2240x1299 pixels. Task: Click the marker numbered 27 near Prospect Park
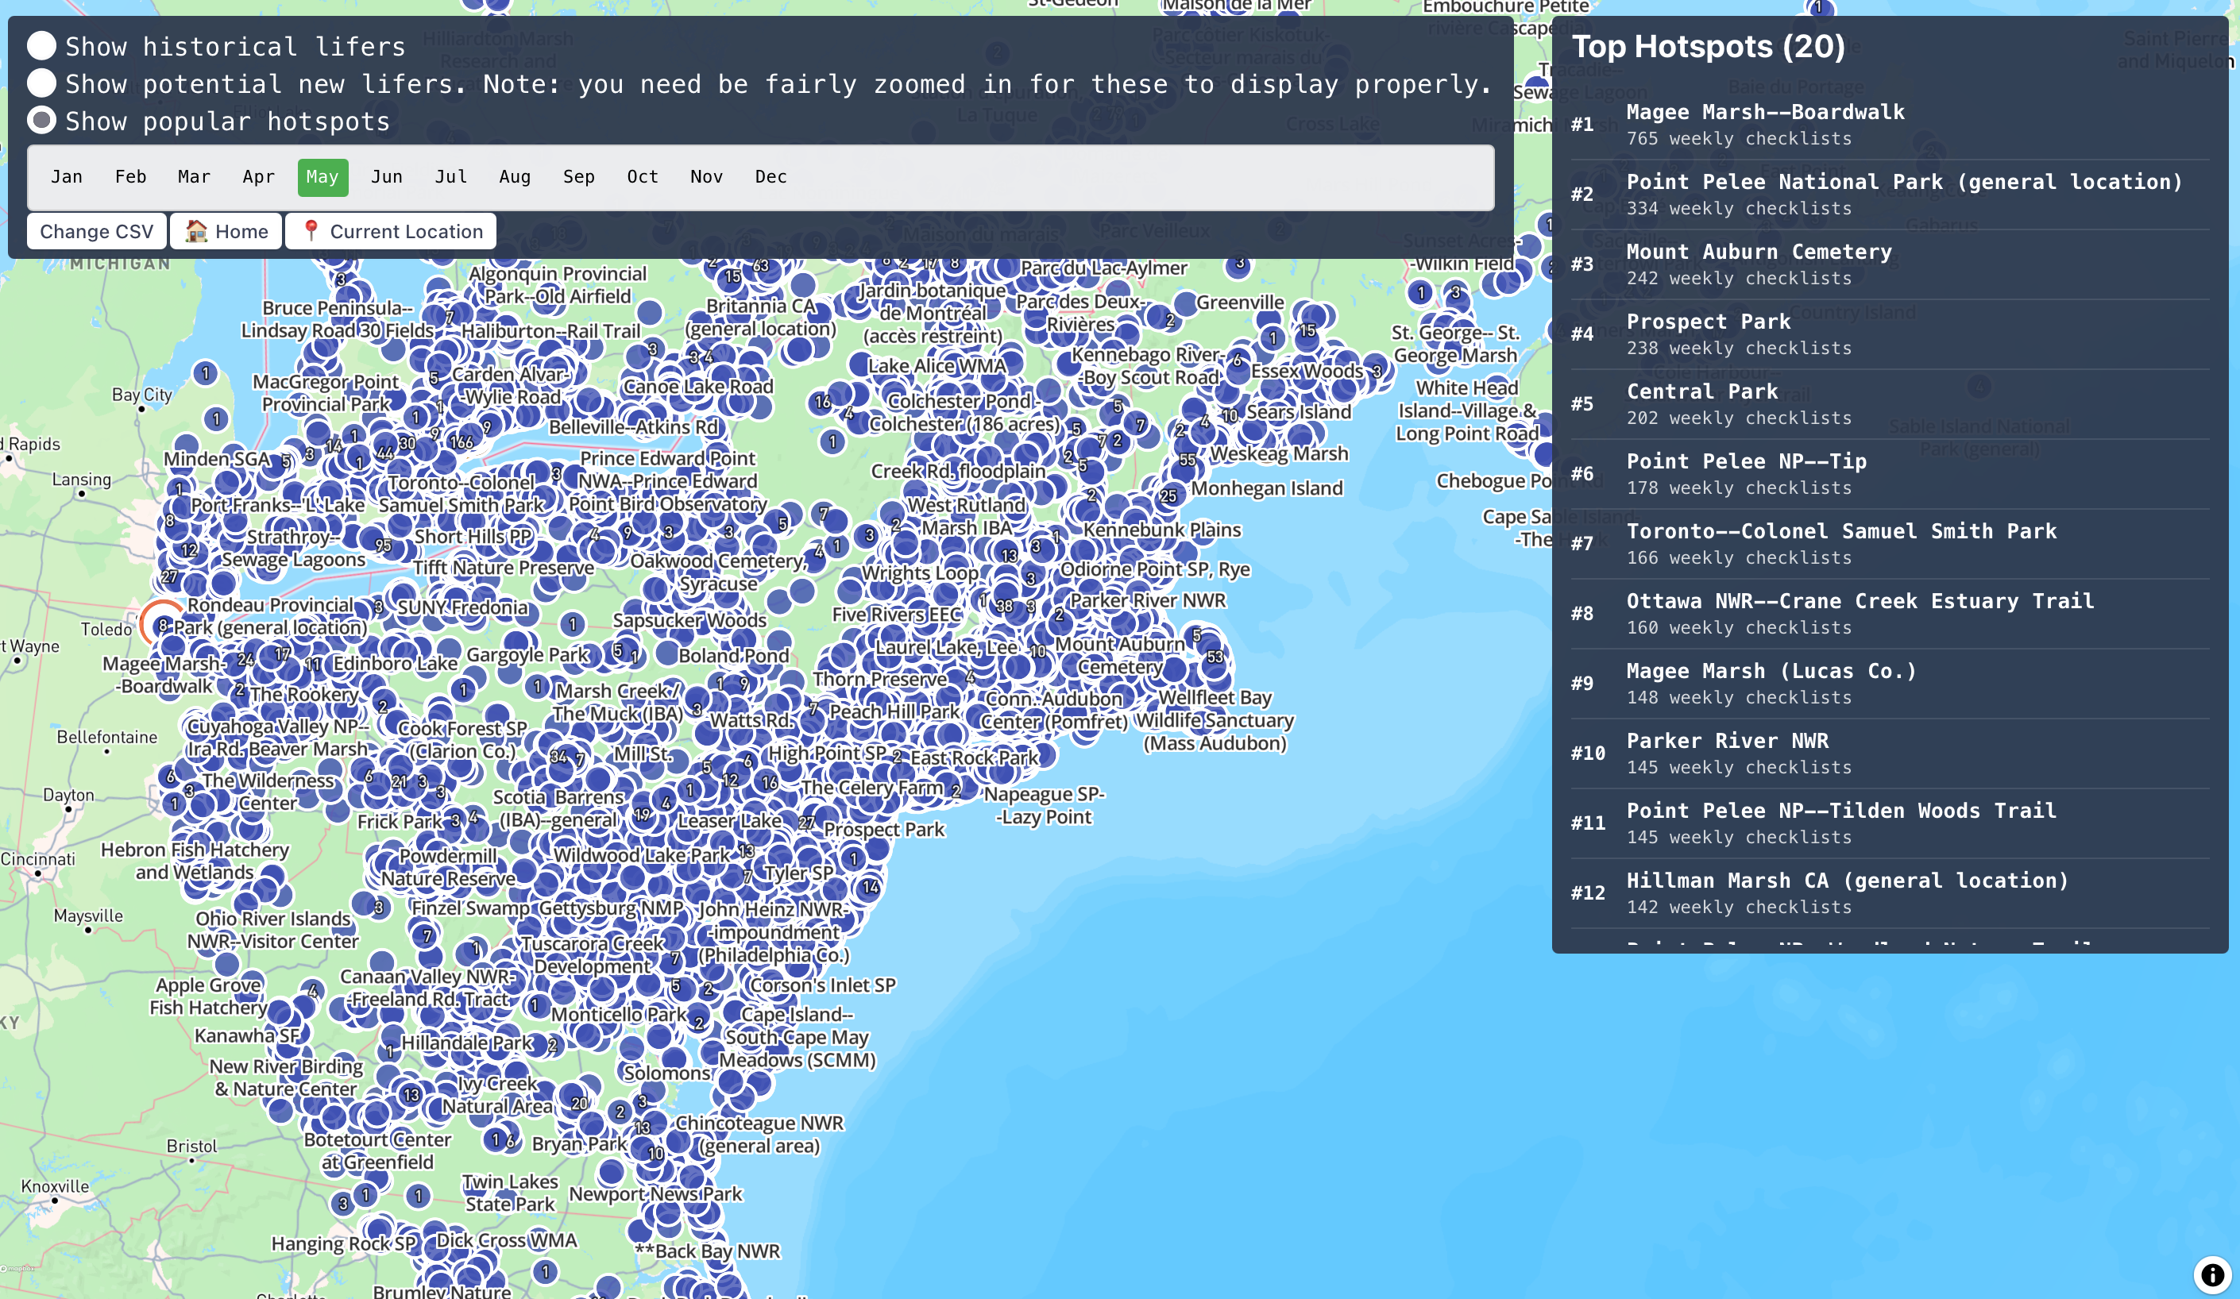807,823
